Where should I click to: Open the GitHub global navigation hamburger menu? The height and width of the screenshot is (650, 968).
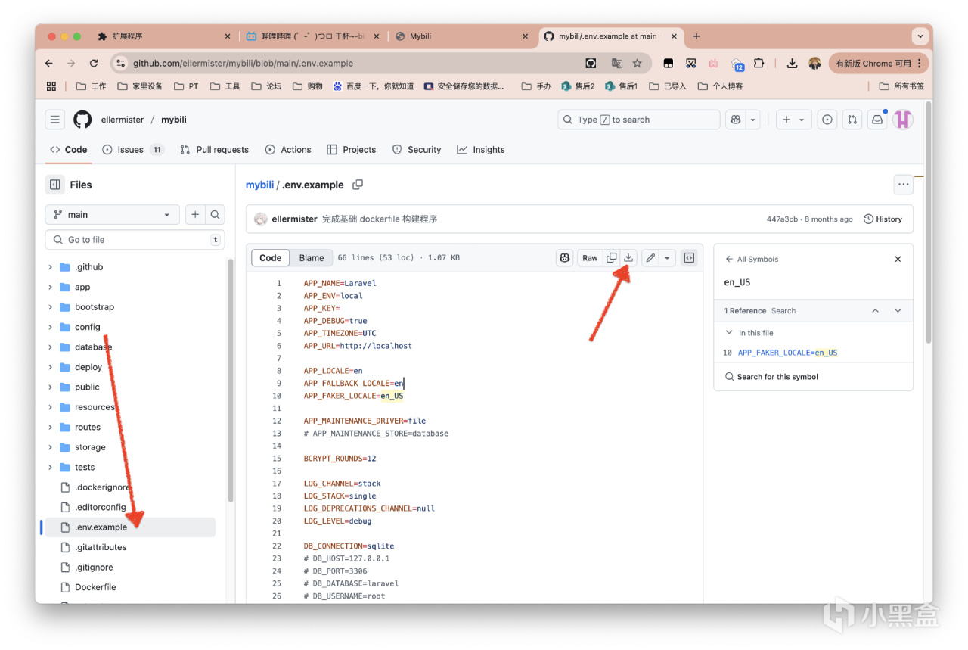point(54,120)
